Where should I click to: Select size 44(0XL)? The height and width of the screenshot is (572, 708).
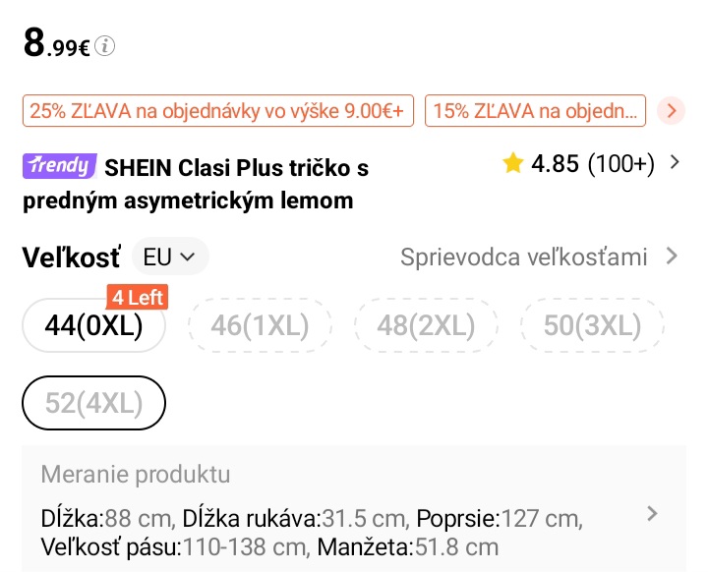94,325
